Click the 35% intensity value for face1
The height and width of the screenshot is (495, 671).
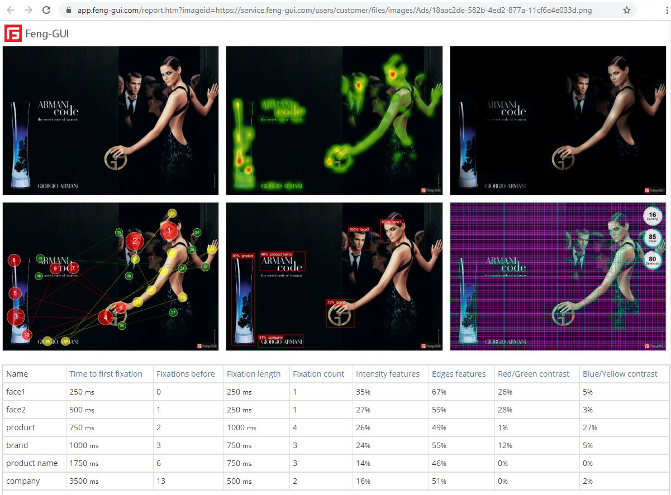click(x=363, y=392)
